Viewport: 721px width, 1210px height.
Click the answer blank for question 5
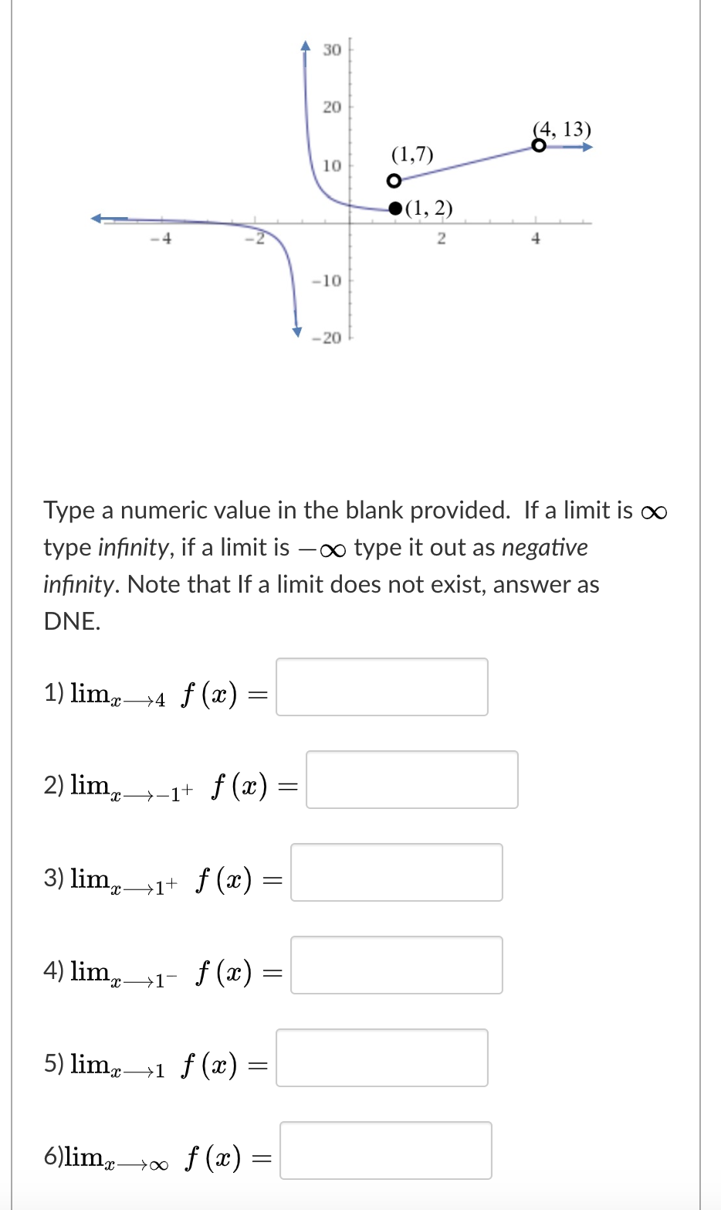pyautogui.click(x=381, y=1058)
